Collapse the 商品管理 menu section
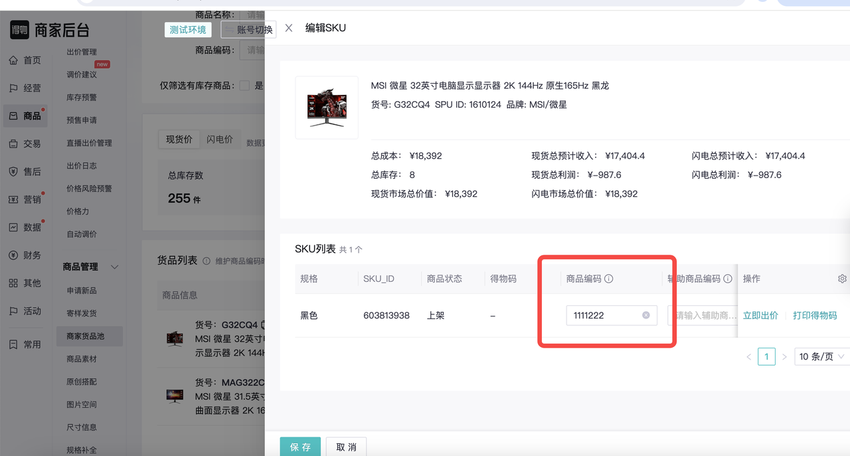Image resolution: width=850 pixels, height=456 pixels. [114, 267]
